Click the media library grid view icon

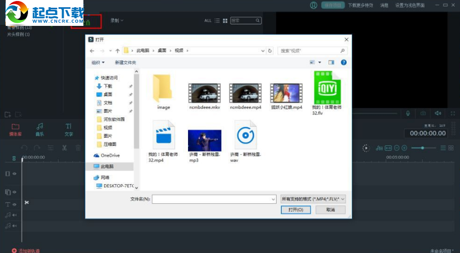[x=225, y=21]
